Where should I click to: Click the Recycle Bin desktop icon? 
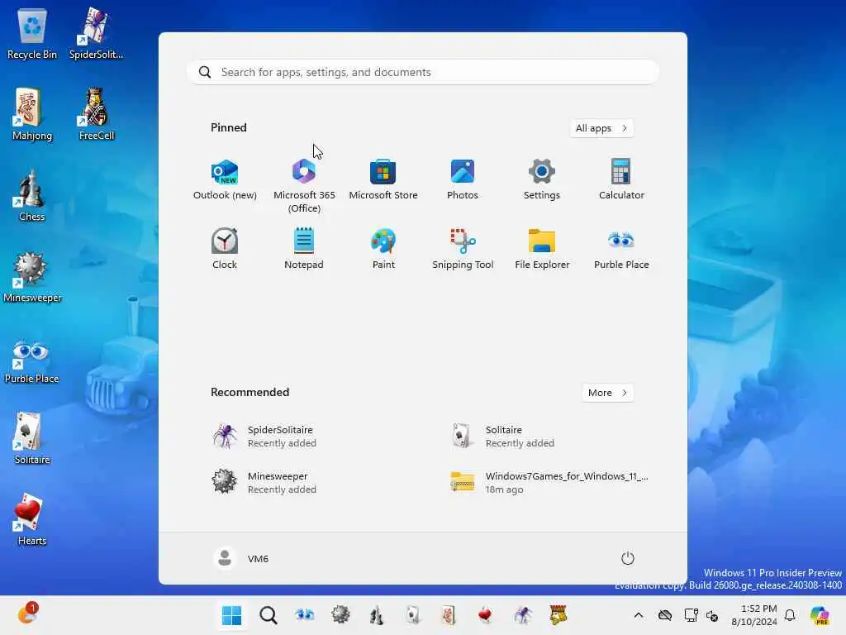point(32,33)
